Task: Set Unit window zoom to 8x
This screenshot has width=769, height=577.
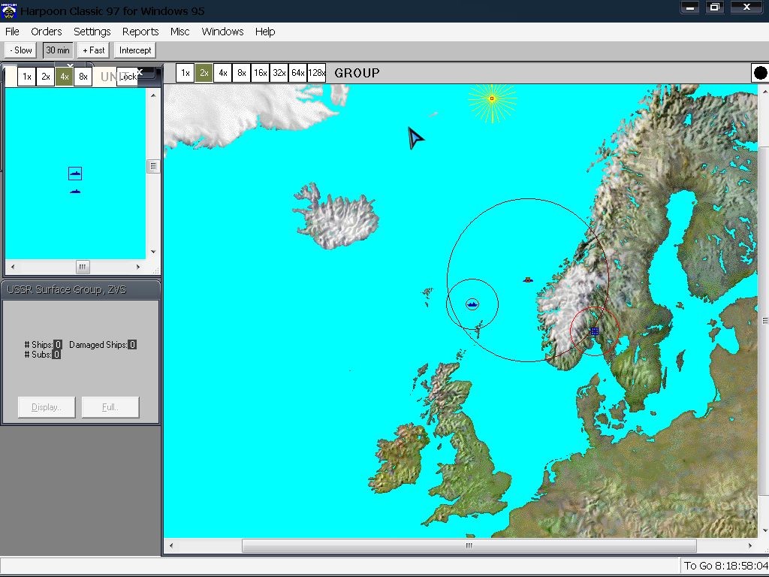Action: [x=83, y=77]
